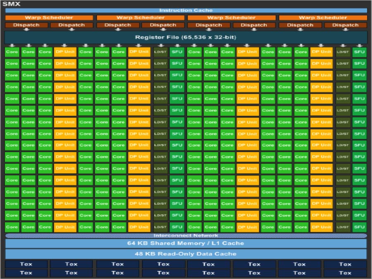
Task: Click the Instruction Cache bar
Action: (x=186, y=10)
